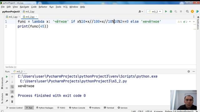Click the Stop square in the top toolbar

coord(181,12)
